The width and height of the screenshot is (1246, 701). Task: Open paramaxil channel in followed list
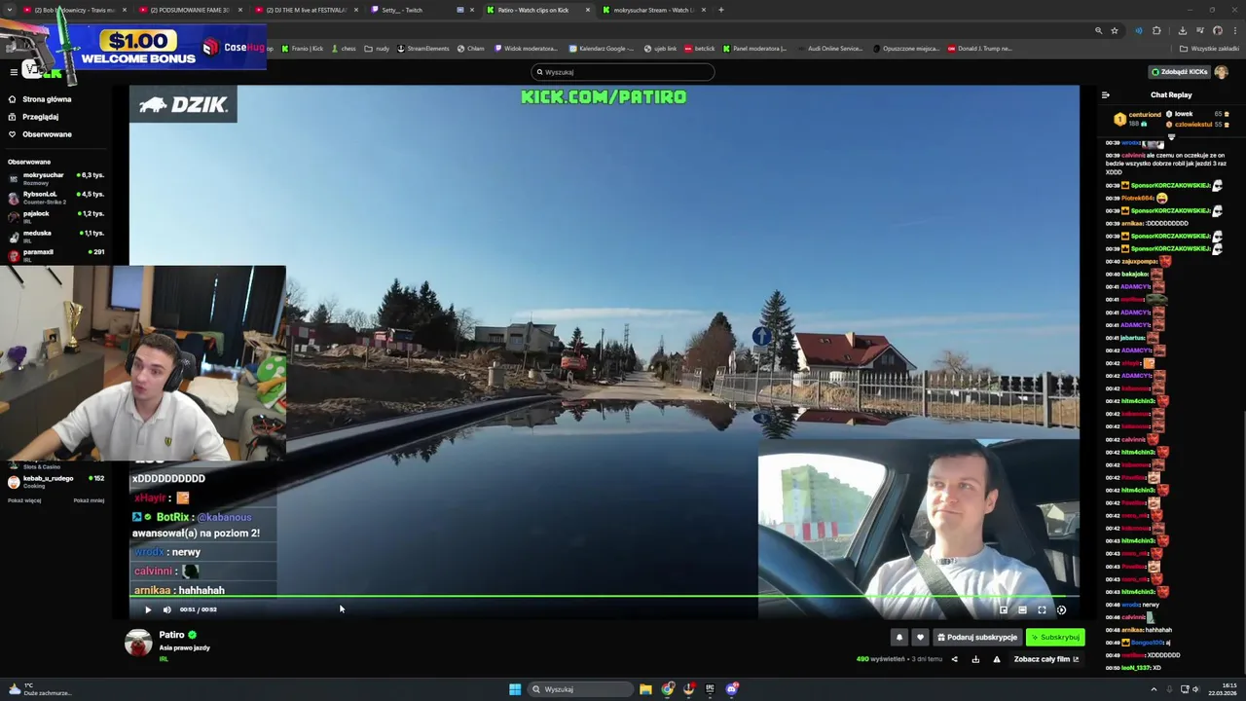55,255
